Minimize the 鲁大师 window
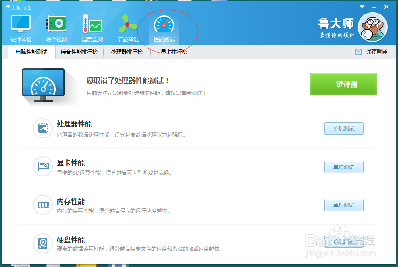This screenshot has height=267, width=398. [374, 7]
